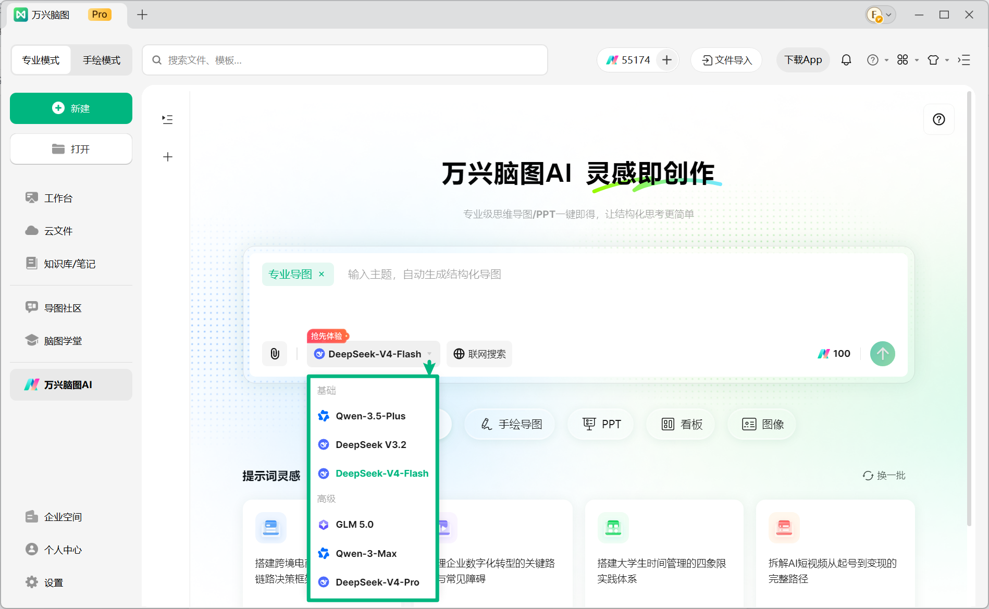Open the help question-mark menu in top bar
Screen dimensions: 989x609
877,60
